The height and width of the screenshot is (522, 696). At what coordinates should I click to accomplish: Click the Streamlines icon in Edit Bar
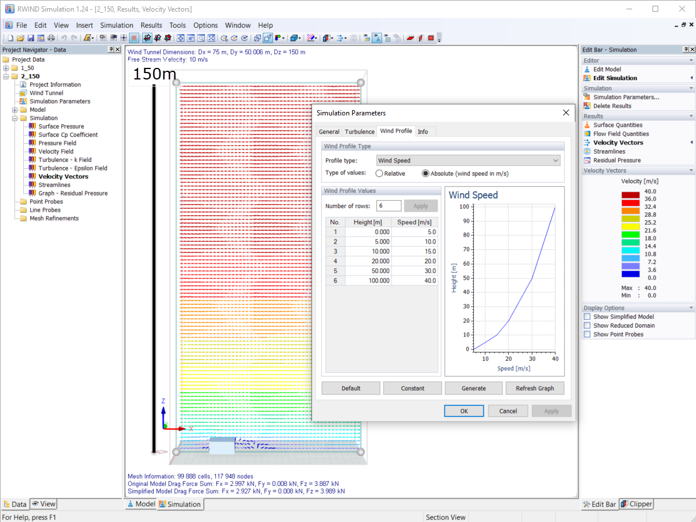[x=588, y=151]
